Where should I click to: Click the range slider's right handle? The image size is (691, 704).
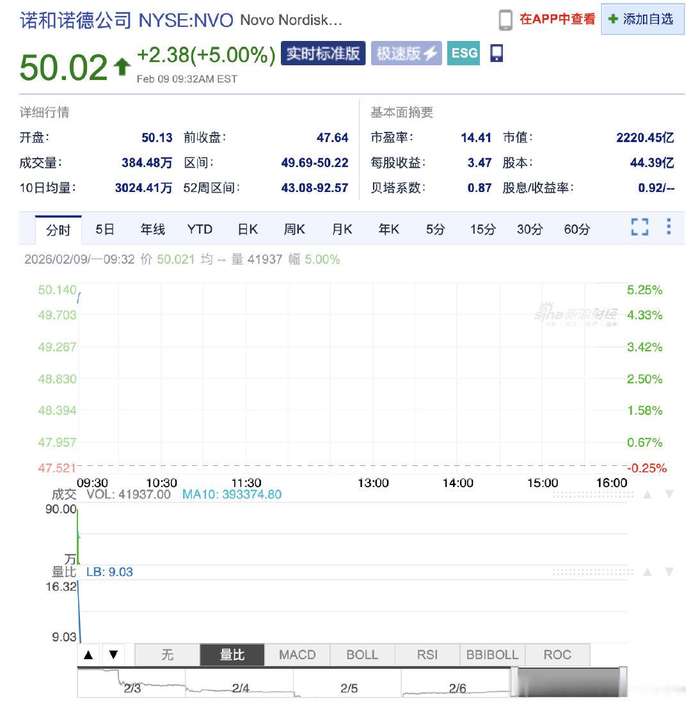(623, 683)
